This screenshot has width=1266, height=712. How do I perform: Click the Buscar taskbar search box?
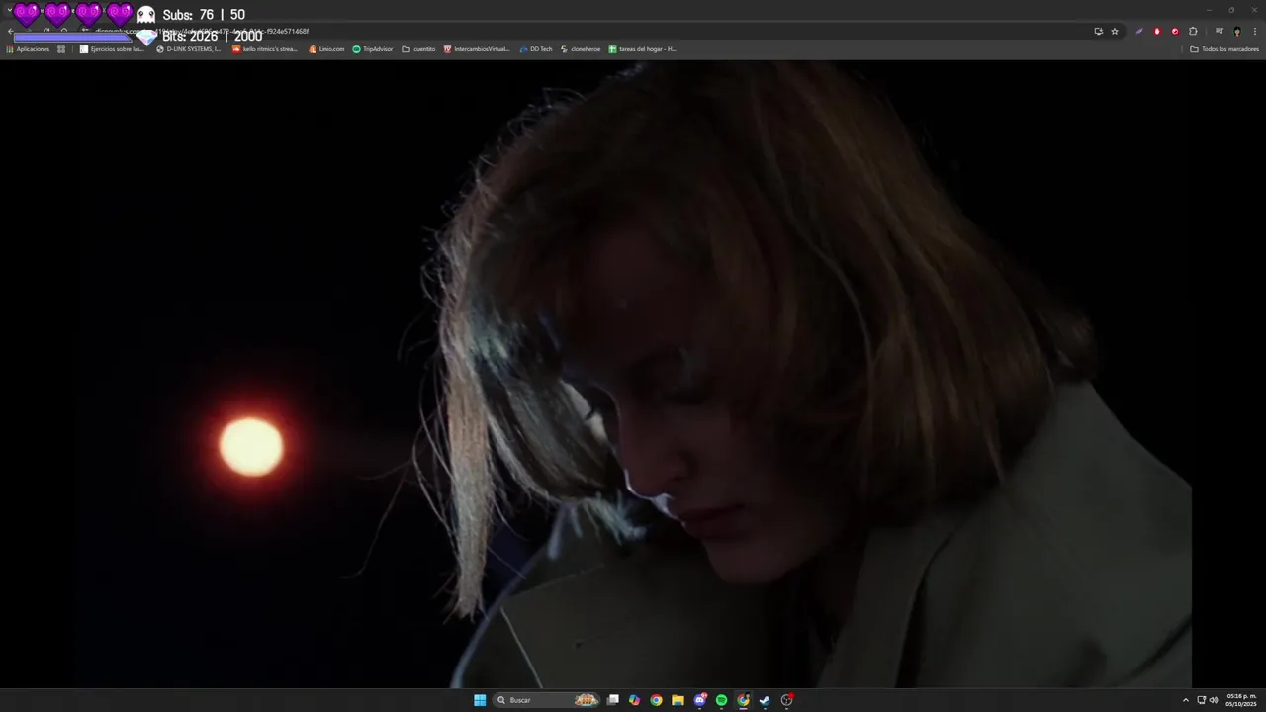[x=547, y=700]
